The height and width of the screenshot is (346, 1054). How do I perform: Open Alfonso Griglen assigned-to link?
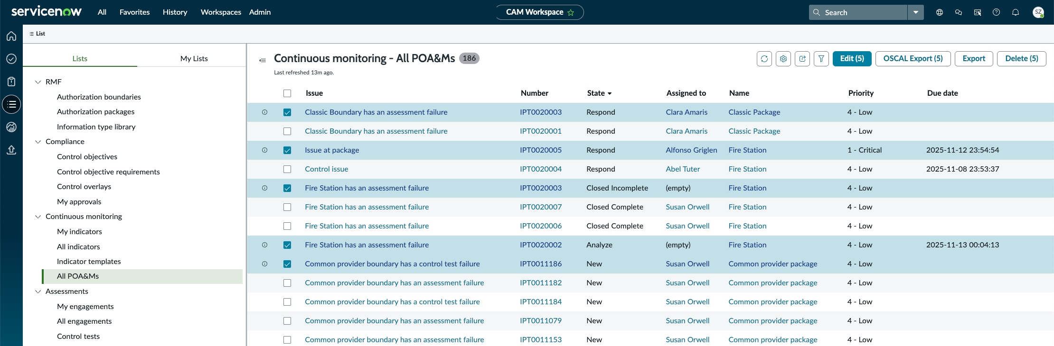pyautogui.click(x=691, y=150)
